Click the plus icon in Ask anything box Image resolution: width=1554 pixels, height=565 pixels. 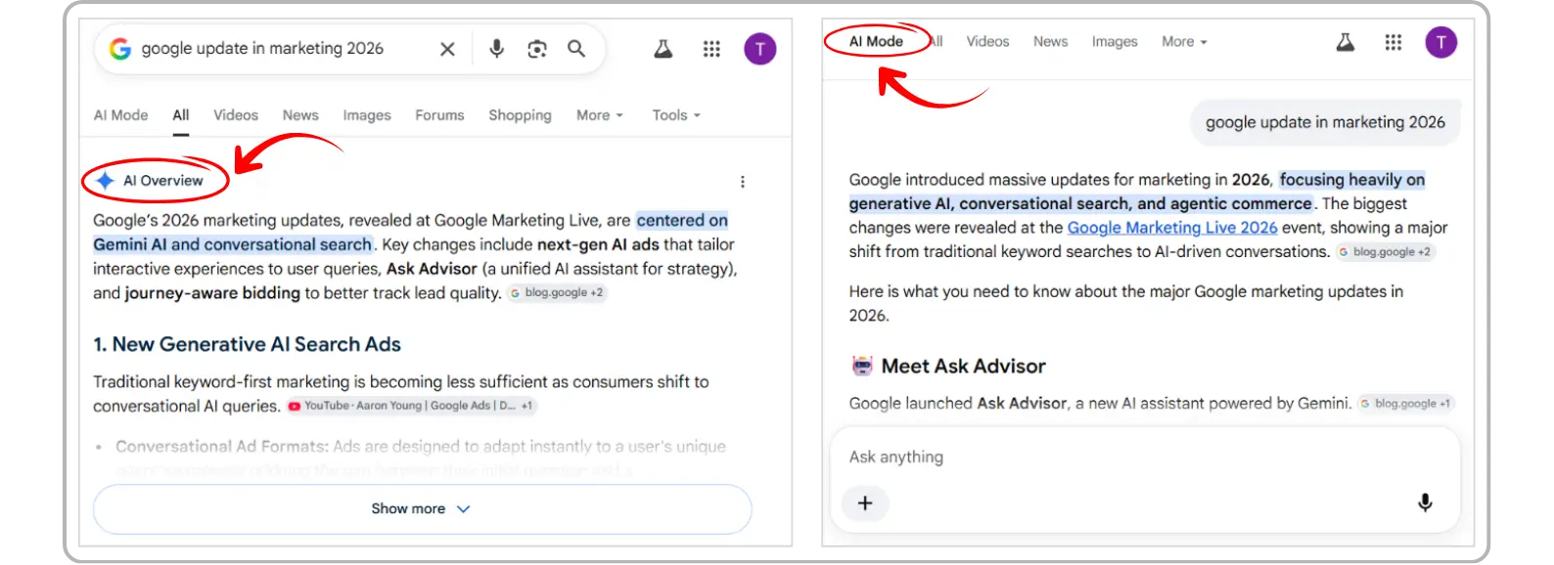(x=865, y=503)
